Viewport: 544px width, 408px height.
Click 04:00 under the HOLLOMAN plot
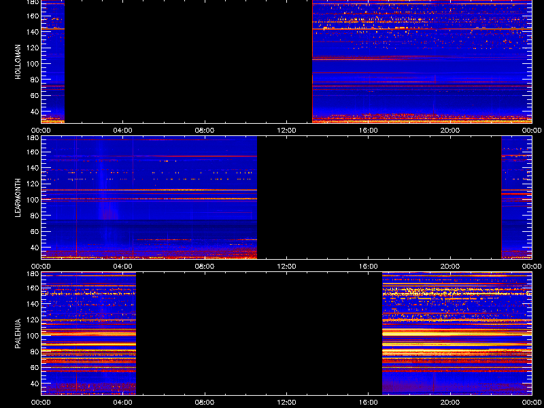tap(123, 131)
